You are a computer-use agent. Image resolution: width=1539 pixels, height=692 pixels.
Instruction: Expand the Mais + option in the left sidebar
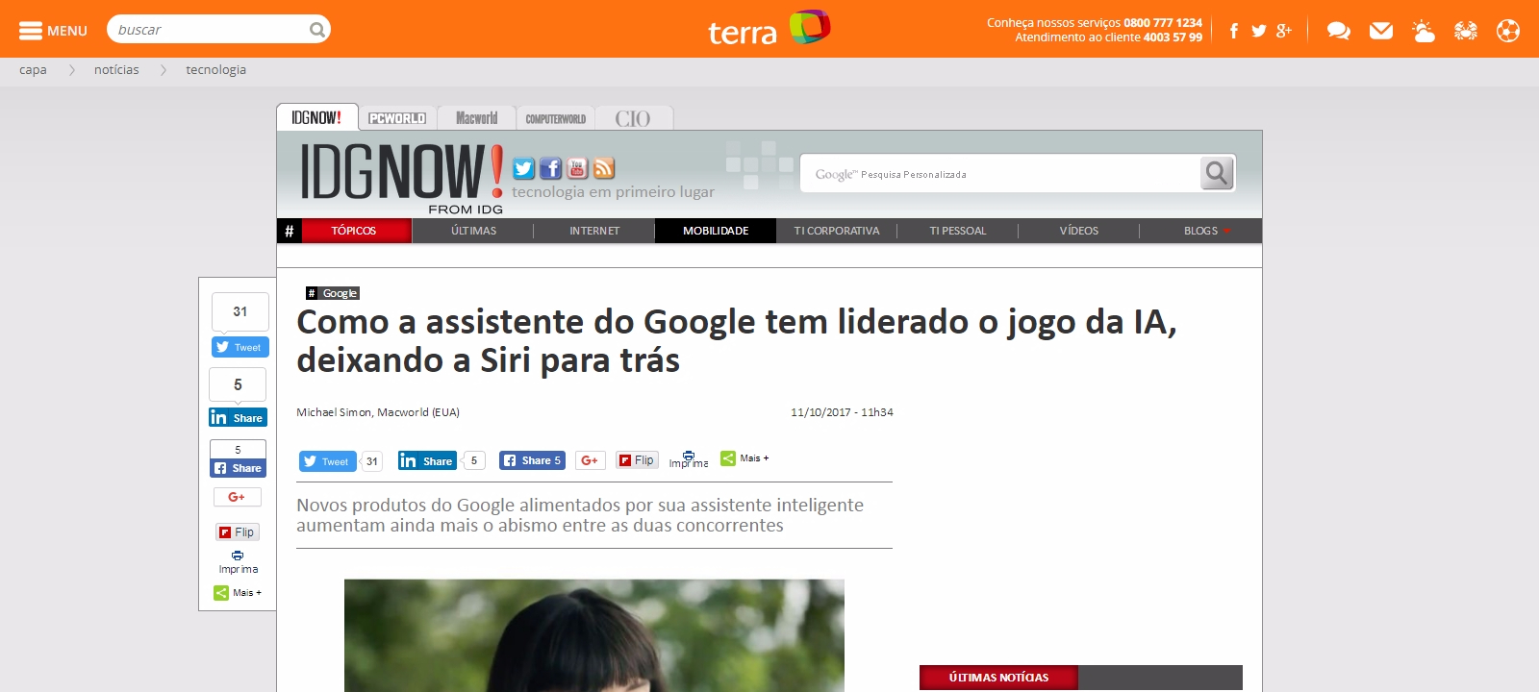(x=238, y=593)
